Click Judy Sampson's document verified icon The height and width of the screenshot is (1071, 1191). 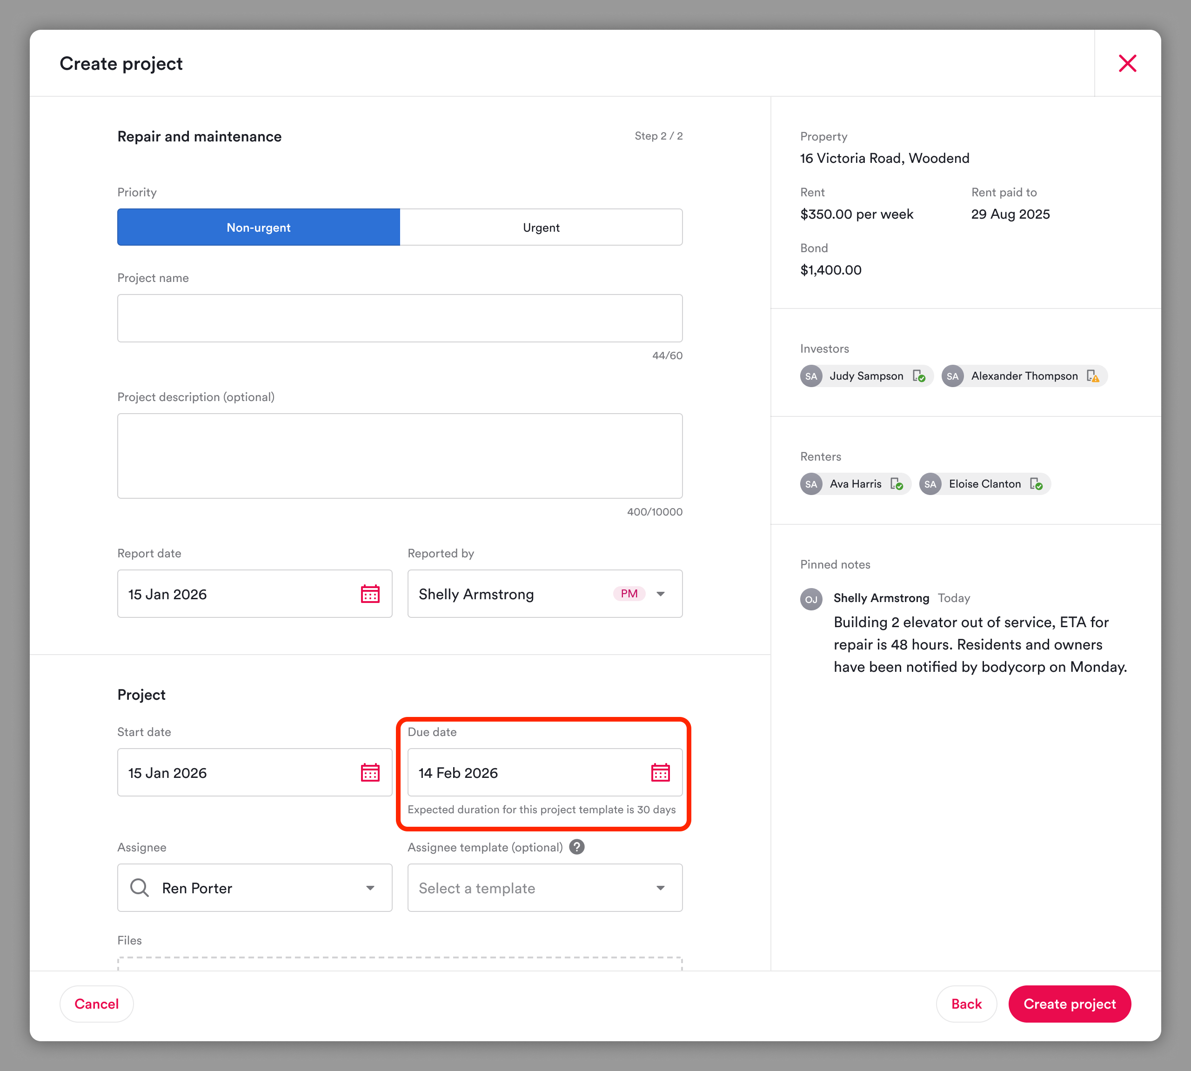[x=918, y=376]
